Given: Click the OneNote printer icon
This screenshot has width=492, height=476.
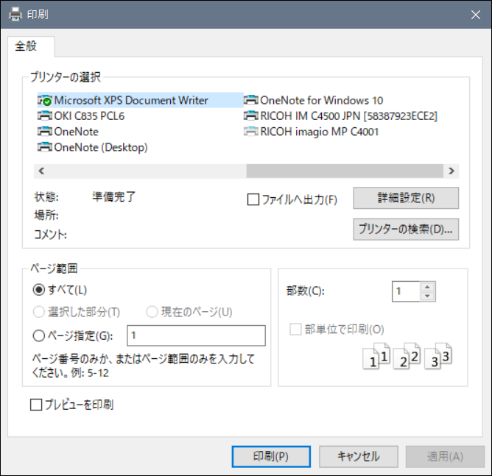Looking at the screenshot, I should click(45, 132).
